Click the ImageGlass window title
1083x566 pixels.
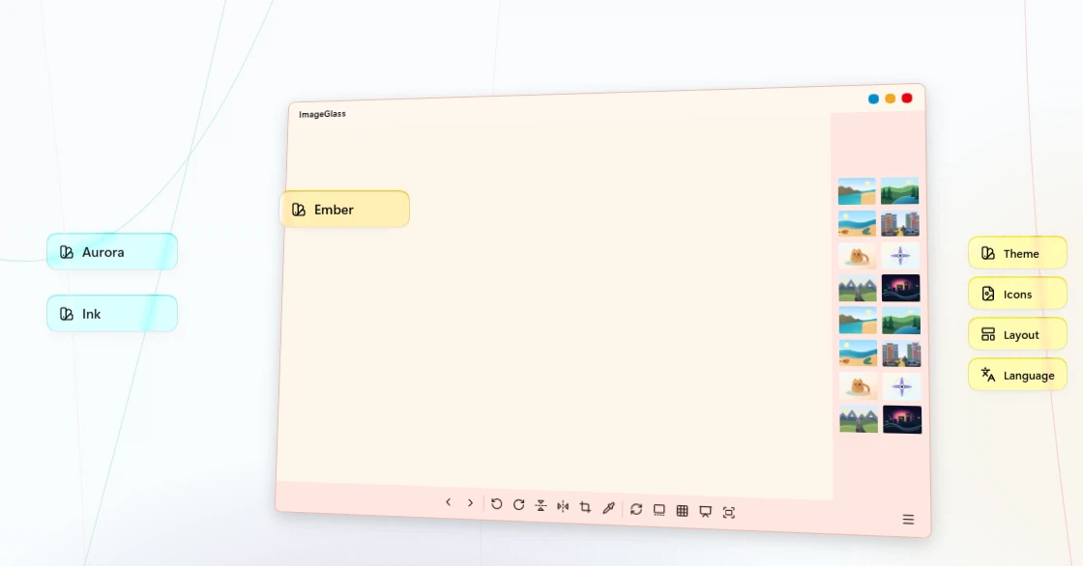(x=323, y=114)
